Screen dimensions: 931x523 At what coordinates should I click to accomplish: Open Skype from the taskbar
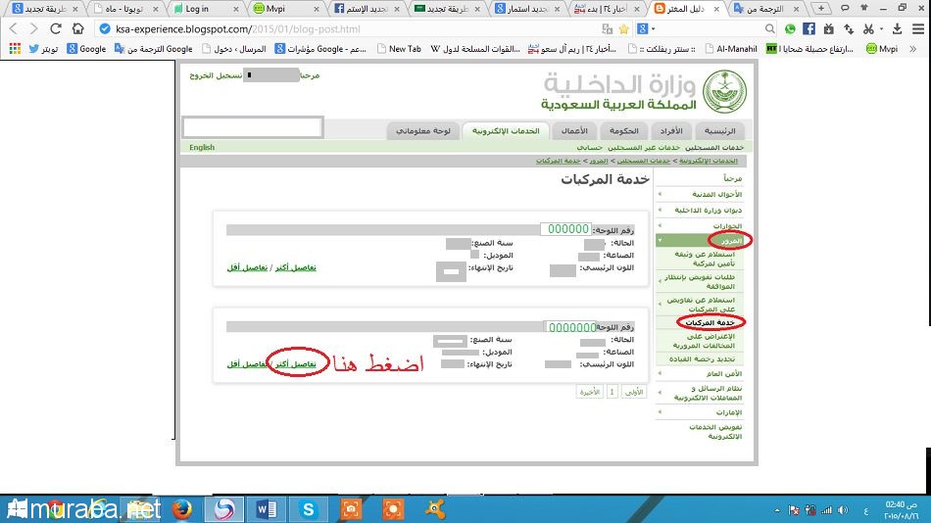pos(309,509)
